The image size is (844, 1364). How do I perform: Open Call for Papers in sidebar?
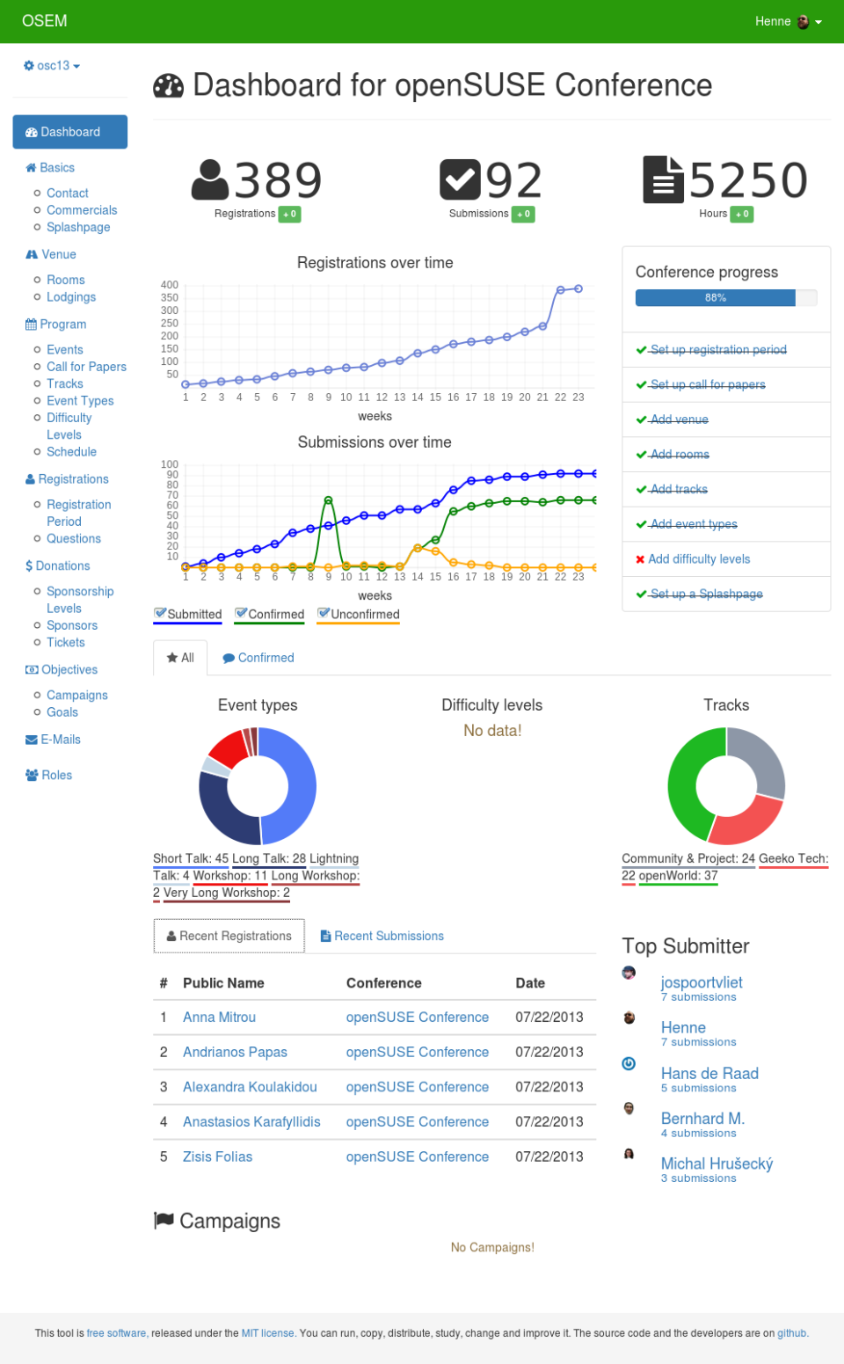[86, 367]
